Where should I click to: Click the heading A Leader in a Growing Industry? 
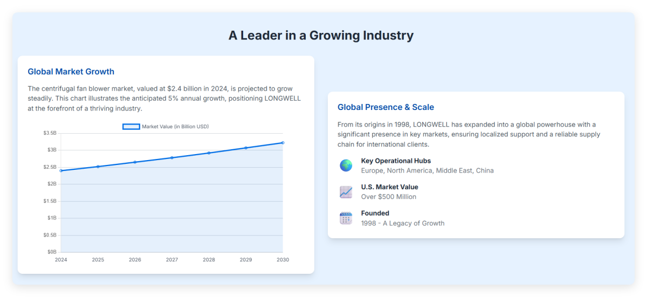321,36
